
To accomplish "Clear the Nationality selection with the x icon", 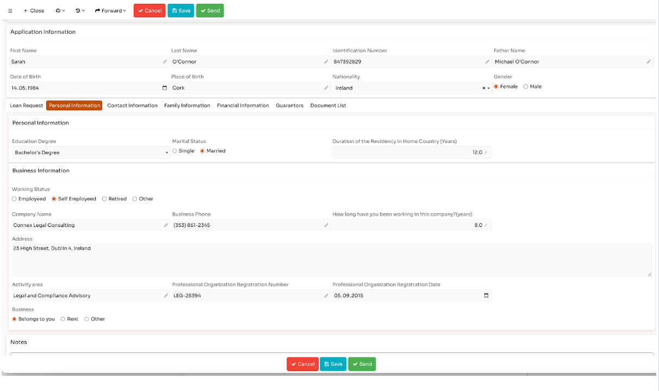I will coord(483,88).
